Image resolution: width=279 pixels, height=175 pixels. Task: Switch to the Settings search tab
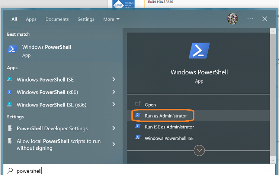tap(86, 19)
